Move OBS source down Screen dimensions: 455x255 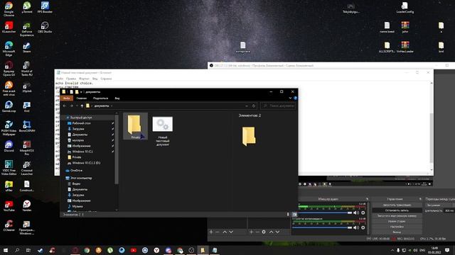click(277, 232)
